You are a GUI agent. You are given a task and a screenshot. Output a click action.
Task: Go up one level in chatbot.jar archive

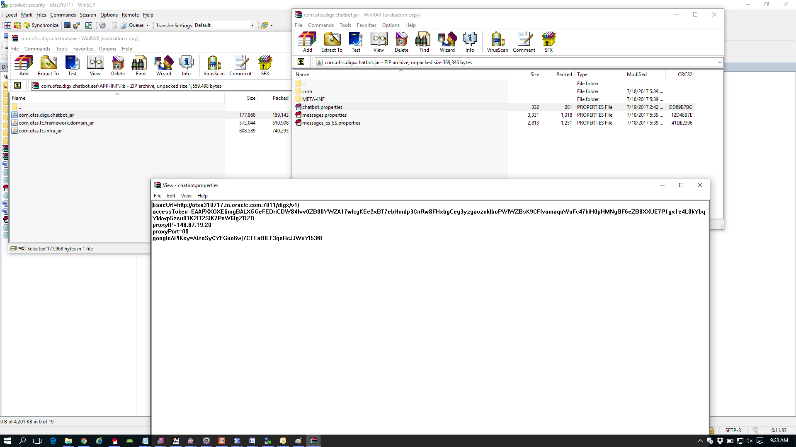(x=301, y=62)
